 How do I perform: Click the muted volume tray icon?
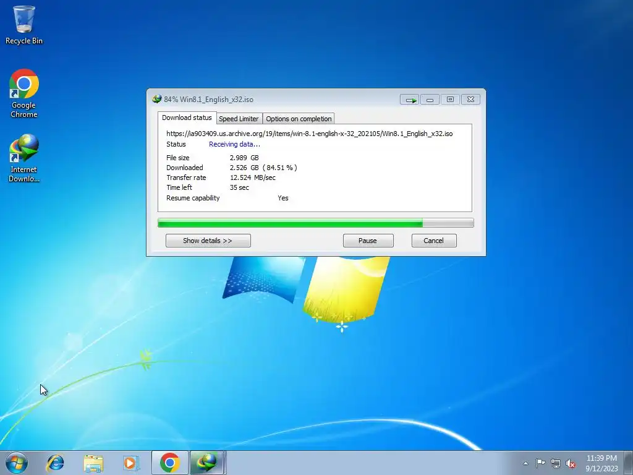tap(571, 463)
